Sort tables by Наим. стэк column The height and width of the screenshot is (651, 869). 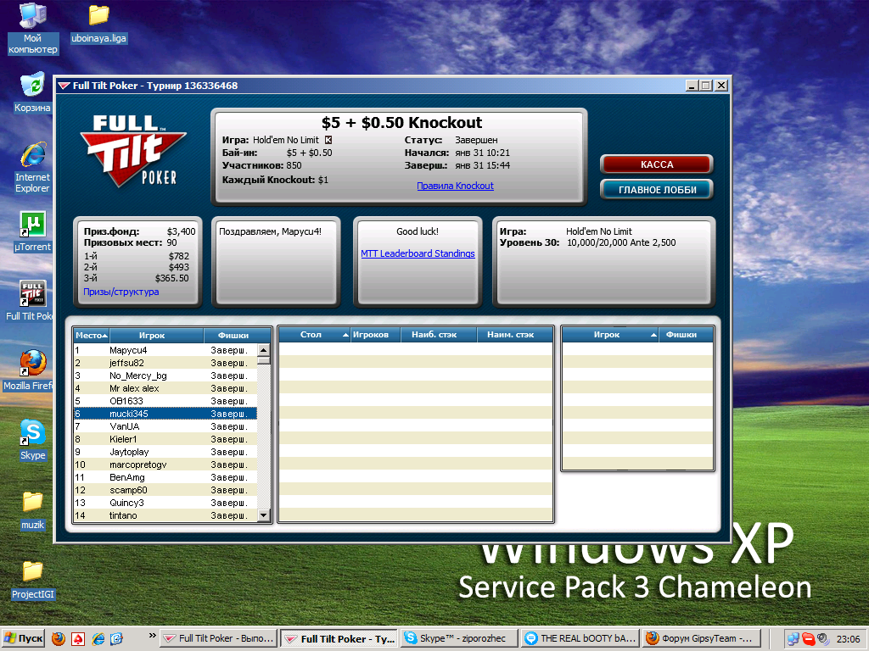[x=515, y=335]
